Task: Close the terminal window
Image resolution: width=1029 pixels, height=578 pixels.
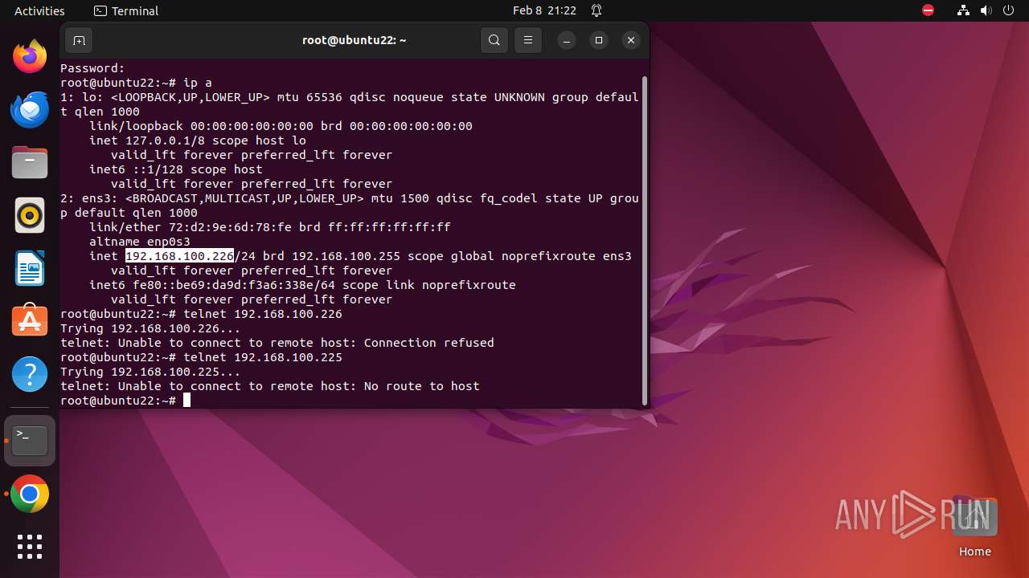Action: [631, 40]
